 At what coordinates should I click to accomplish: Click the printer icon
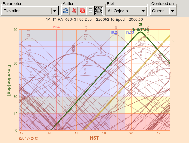(x=90, y=11)
